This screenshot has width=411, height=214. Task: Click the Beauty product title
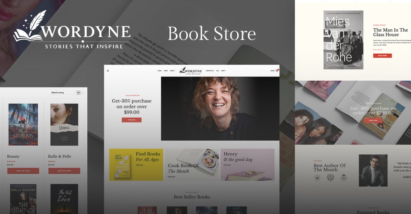pos(13,156)
